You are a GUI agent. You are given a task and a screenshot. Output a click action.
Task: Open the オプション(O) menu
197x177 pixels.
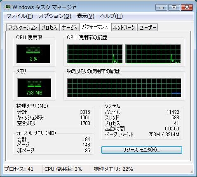coord(55,16)
